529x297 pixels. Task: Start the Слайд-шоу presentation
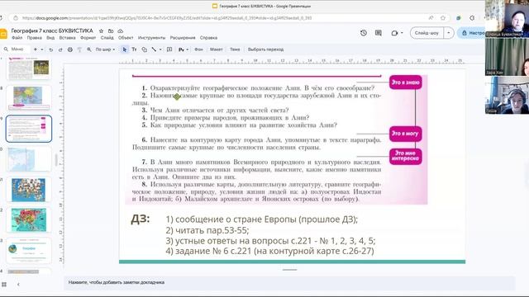427,33
